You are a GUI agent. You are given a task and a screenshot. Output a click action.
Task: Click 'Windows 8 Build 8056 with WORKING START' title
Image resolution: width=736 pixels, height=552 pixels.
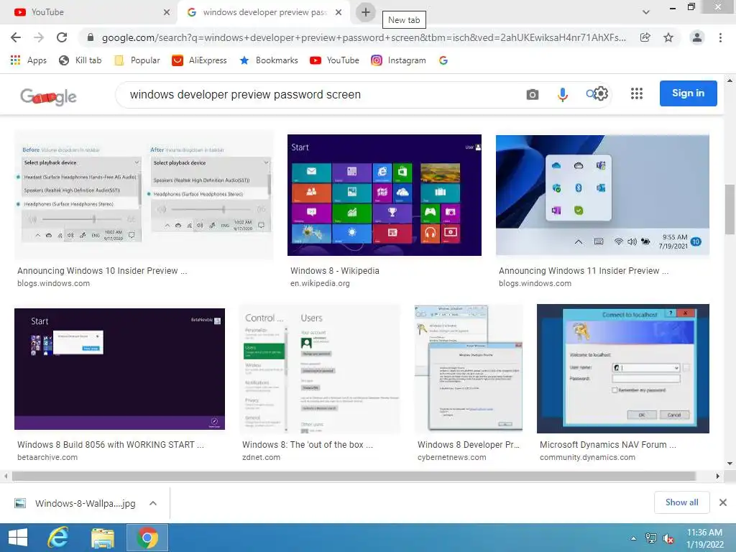110,444
